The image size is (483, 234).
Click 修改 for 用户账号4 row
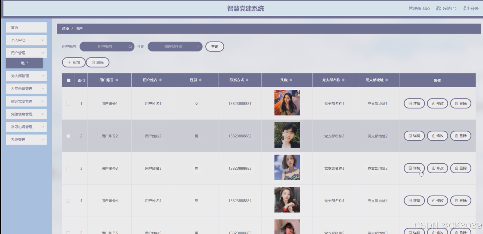437,200
